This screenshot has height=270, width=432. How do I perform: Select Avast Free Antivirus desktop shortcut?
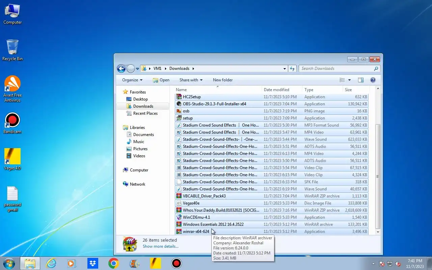pos(12,89)
